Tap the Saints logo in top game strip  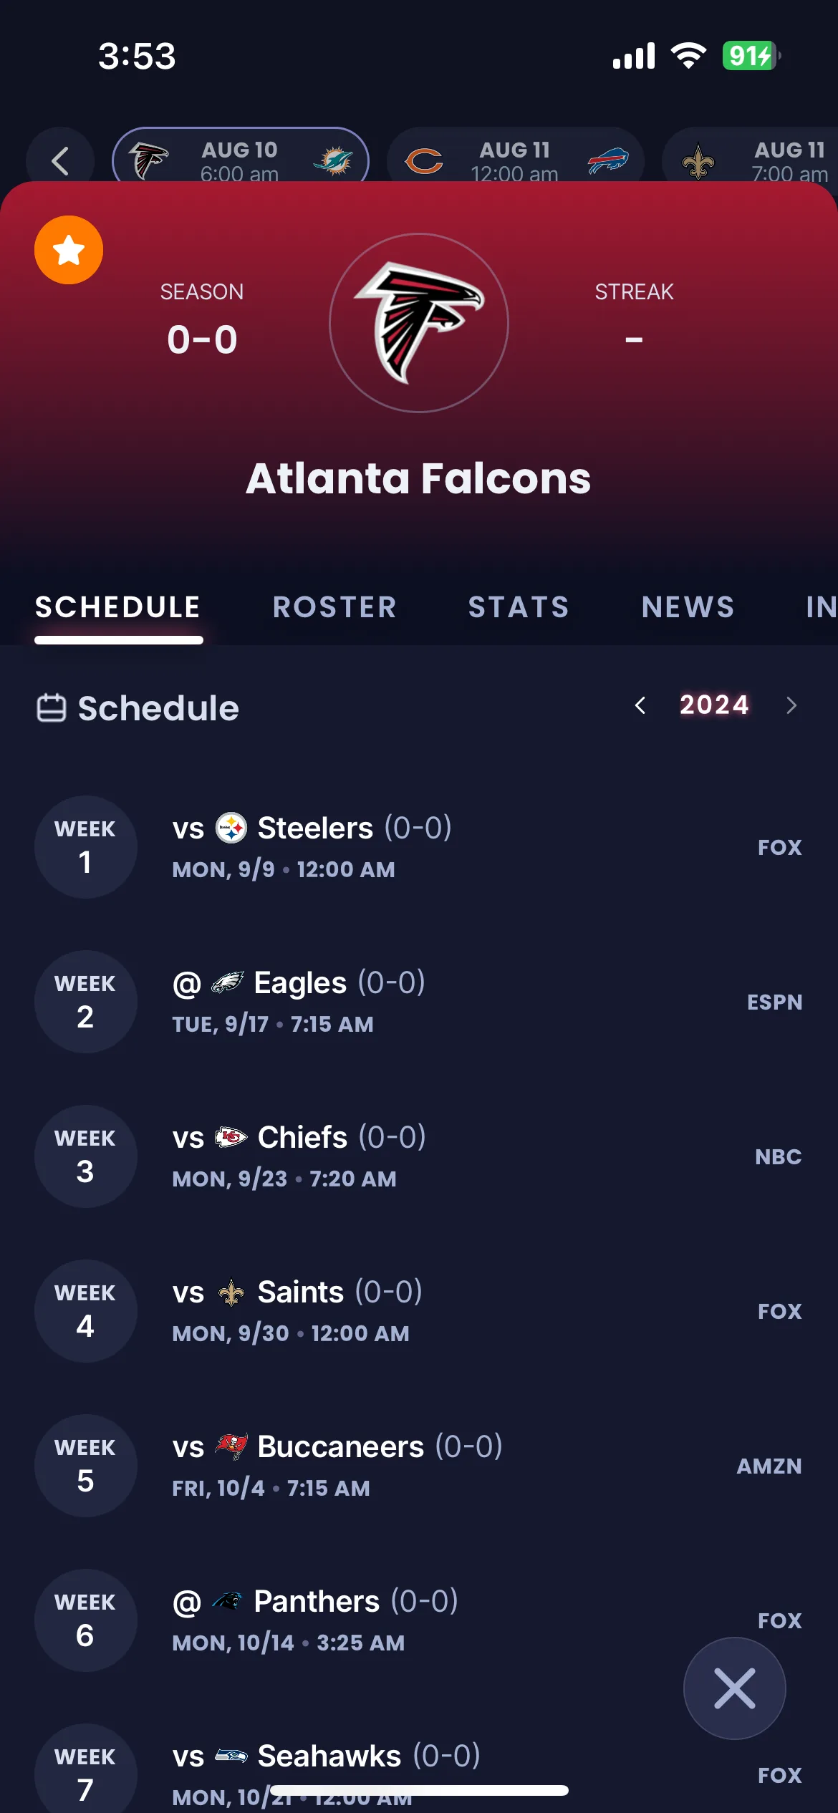click(698, 162)
